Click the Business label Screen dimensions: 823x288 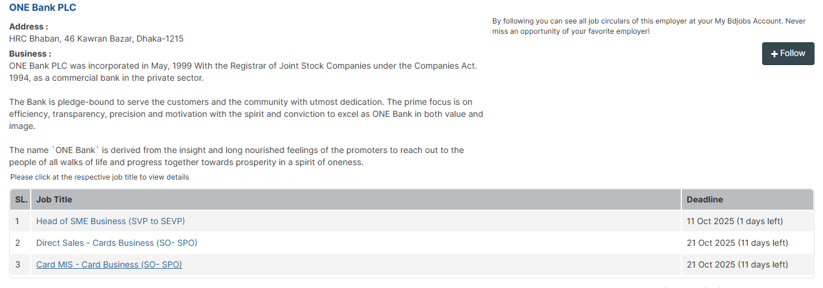pyautogui.click(x=30, y=54)
